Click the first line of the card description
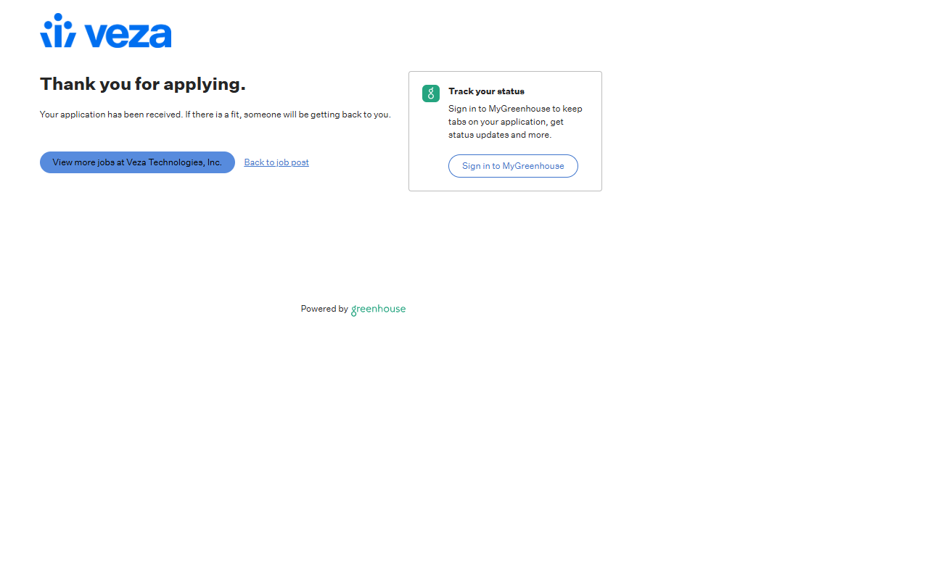The width and height of the screenshot is (941, 569). point(515,109)
